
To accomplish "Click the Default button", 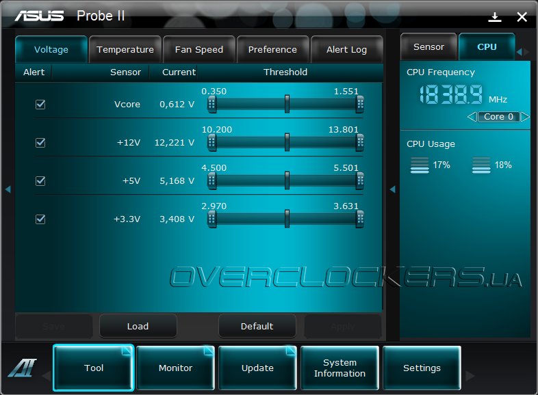I will click(257, 326).
